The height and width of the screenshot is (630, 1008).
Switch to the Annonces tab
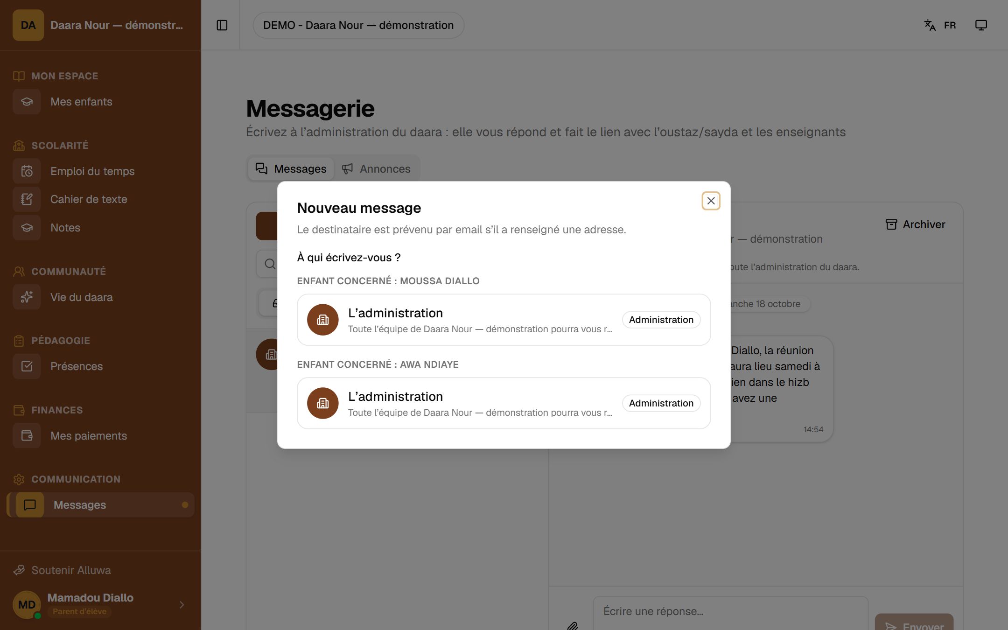tap(376, 169)
